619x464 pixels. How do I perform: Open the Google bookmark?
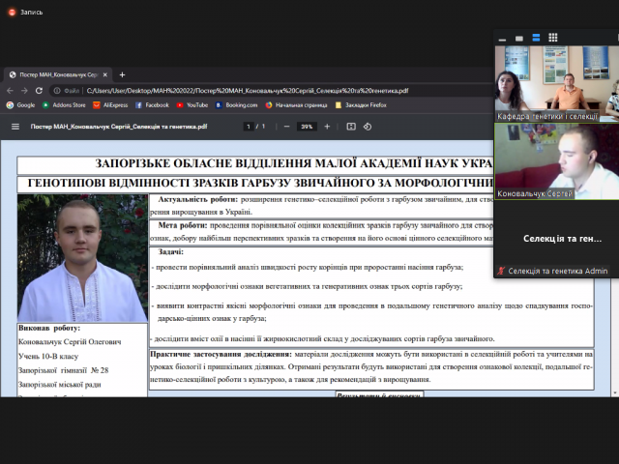click(x=21, y=105)
